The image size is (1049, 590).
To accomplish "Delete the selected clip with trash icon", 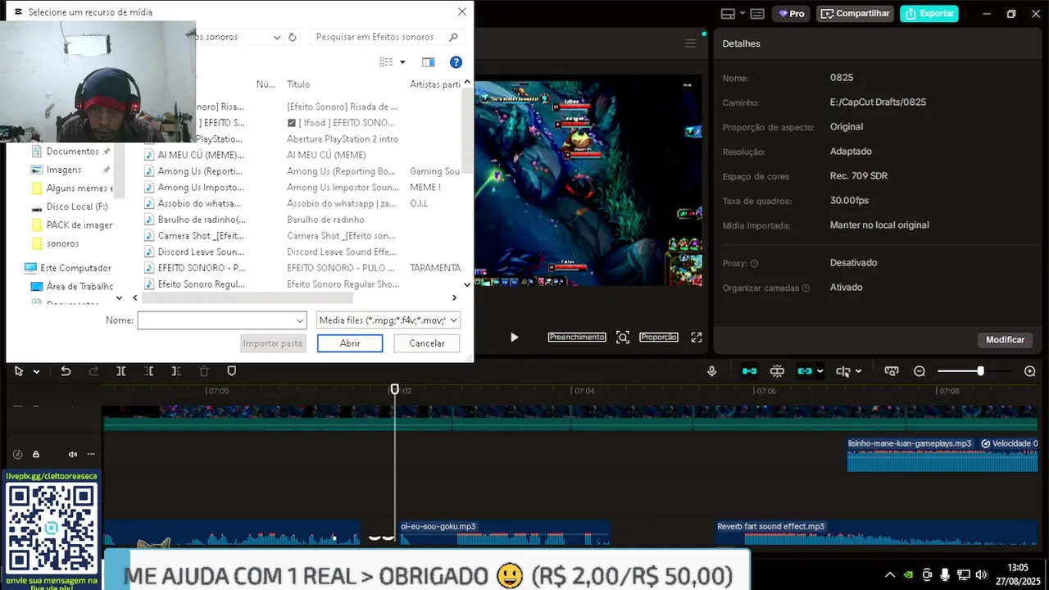I will (205, 371).
